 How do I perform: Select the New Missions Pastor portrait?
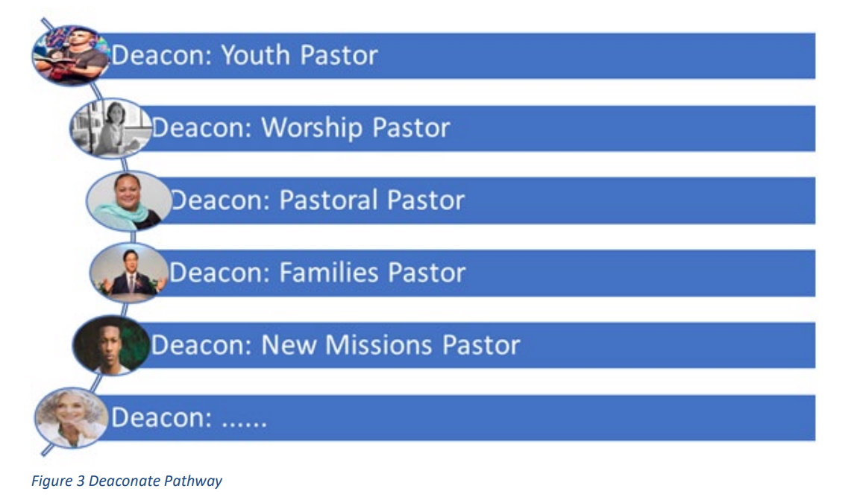pyautogui.click(x=111, y=345)
